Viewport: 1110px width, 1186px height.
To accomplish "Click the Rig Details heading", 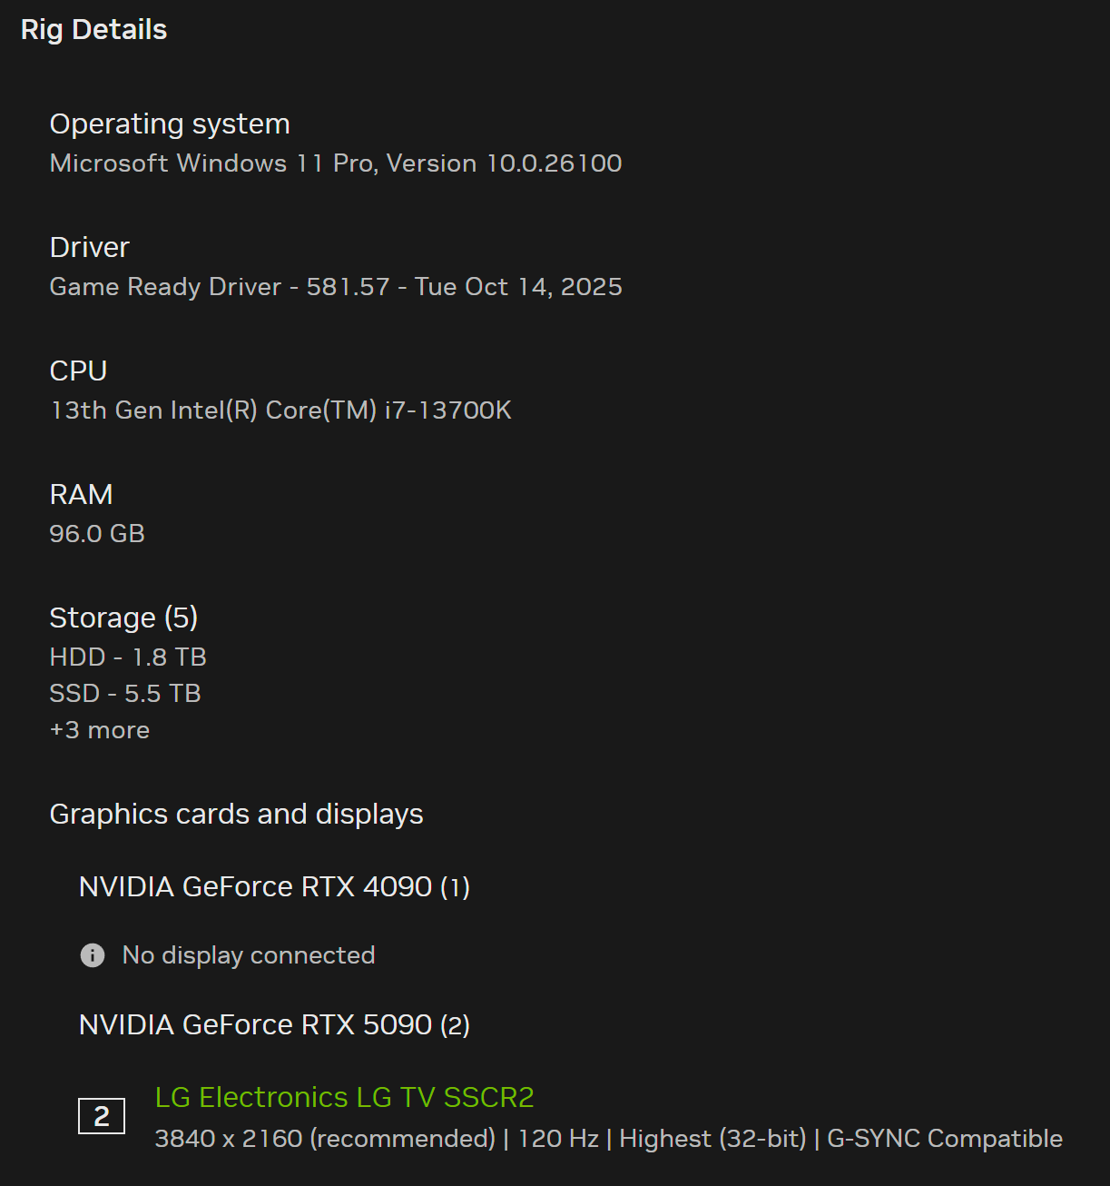I will 93,30.
